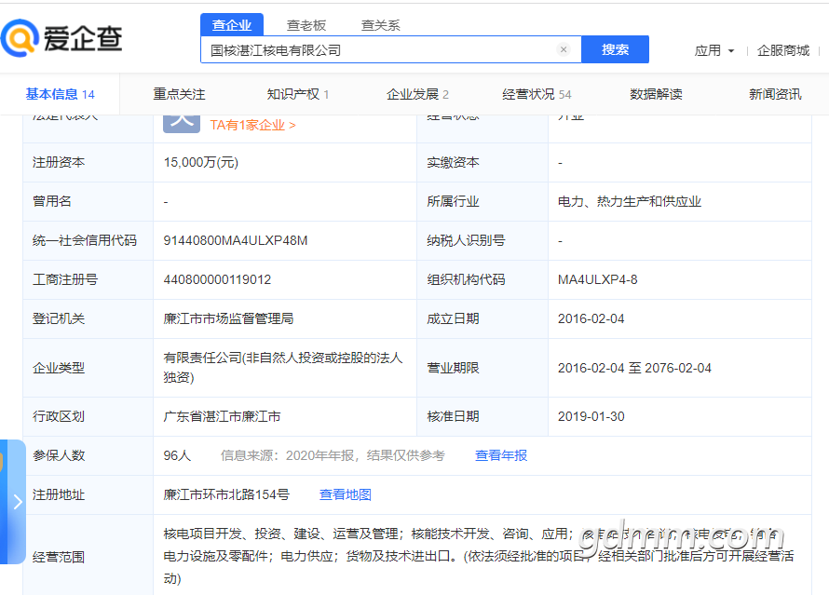Viewport: 829px width, 595px height.
Task: Select the industry 电力、热力生产和供应业
Action: (x=629, y=202)
